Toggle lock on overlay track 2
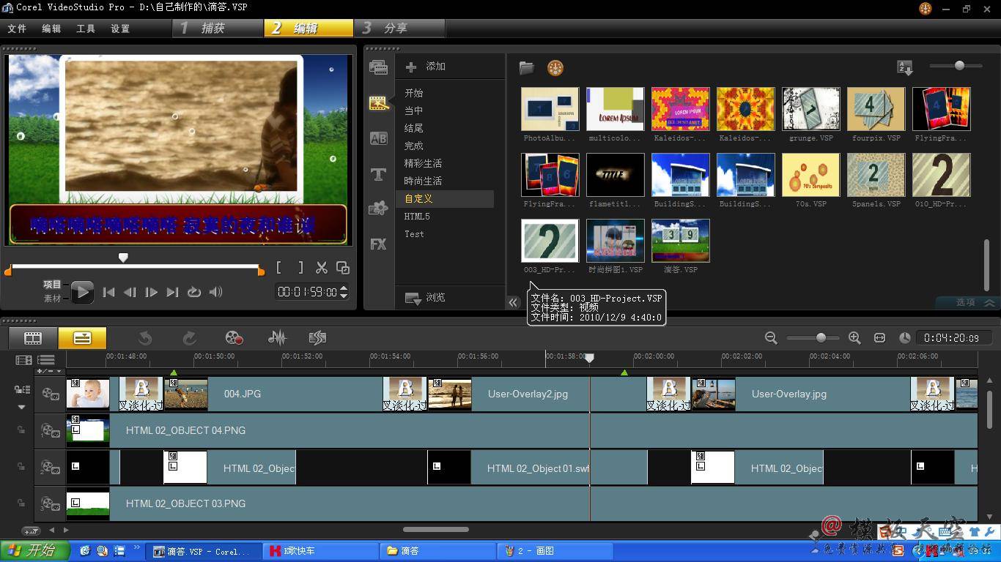The image size is (1001, 562). [x=22, y=467]
